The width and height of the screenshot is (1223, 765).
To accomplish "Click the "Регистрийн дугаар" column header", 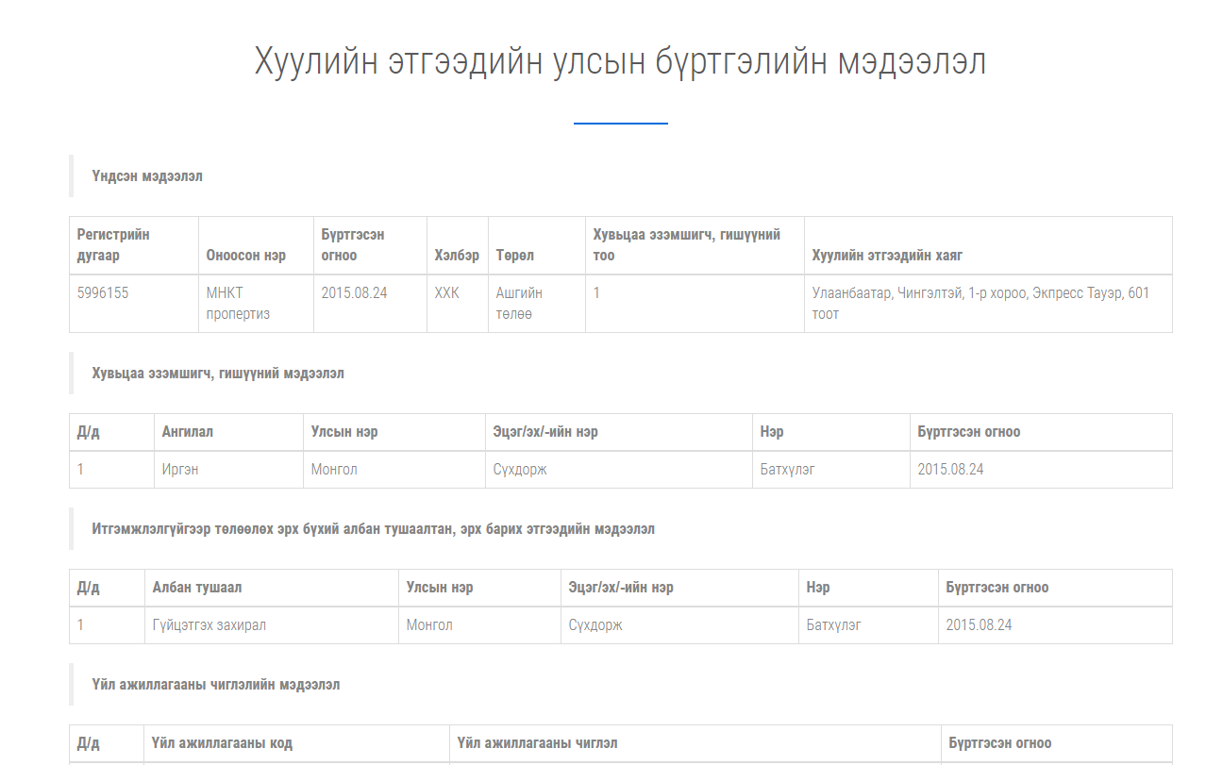I will coord(113,245).
